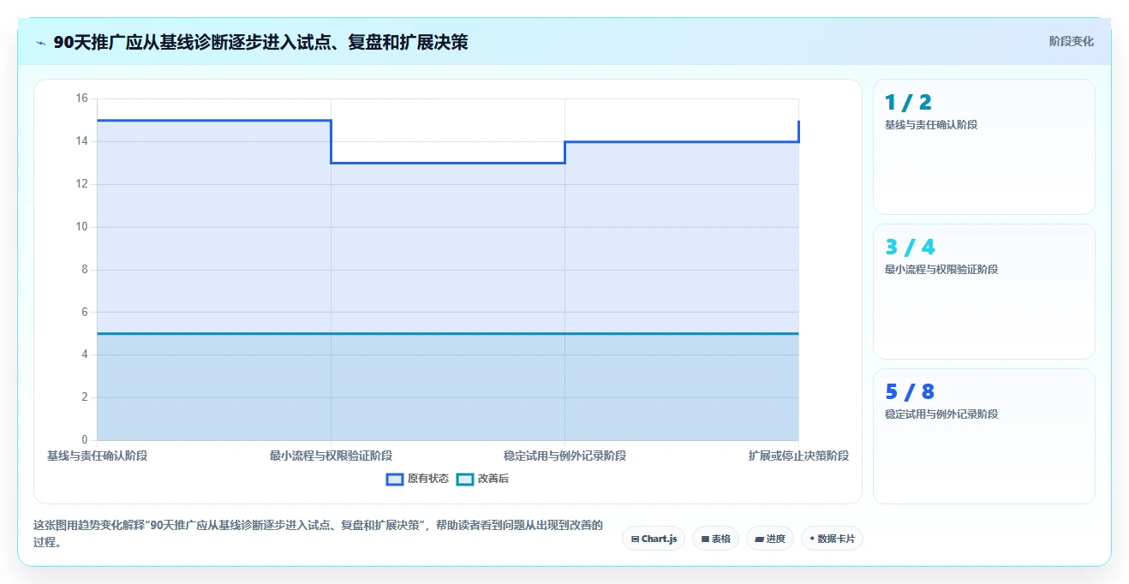
Task: Click the blue 原有状态 step line at 13
Action: tap(447, 163)
